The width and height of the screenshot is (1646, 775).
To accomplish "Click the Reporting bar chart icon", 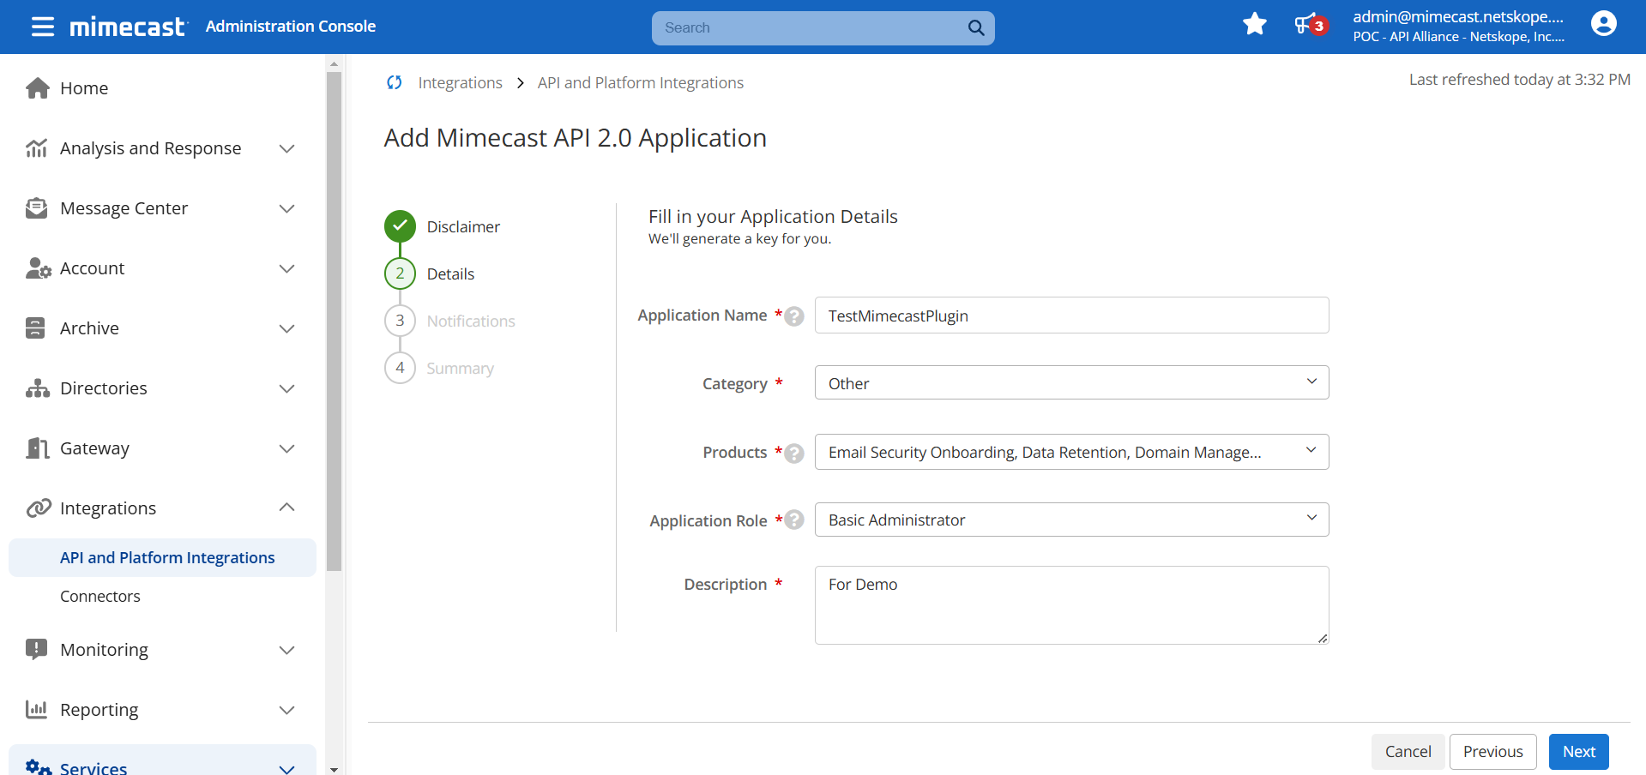I will (x=37, y=709).
